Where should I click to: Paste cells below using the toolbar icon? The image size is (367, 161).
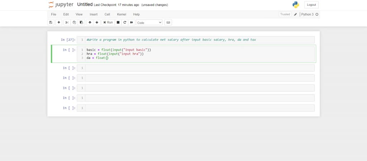[x=81, y=23]
